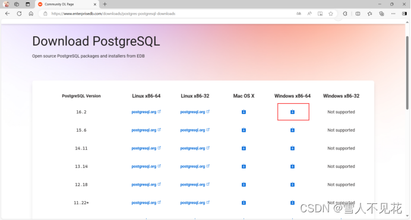Click the Download PostgreSQL heading

coord(96,42)
